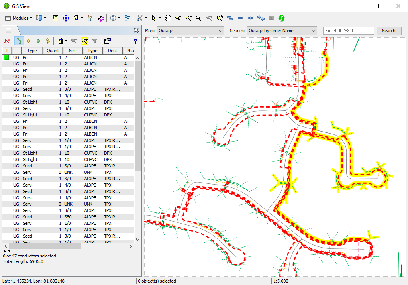Image resolution: width=408 pixels, height=285 pixels.
Task: Click the magic wand icon
Action: pos(100,18)
